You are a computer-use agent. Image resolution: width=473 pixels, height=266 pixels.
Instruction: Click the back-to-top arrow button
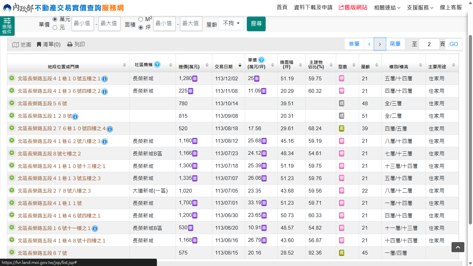point(458,247)
